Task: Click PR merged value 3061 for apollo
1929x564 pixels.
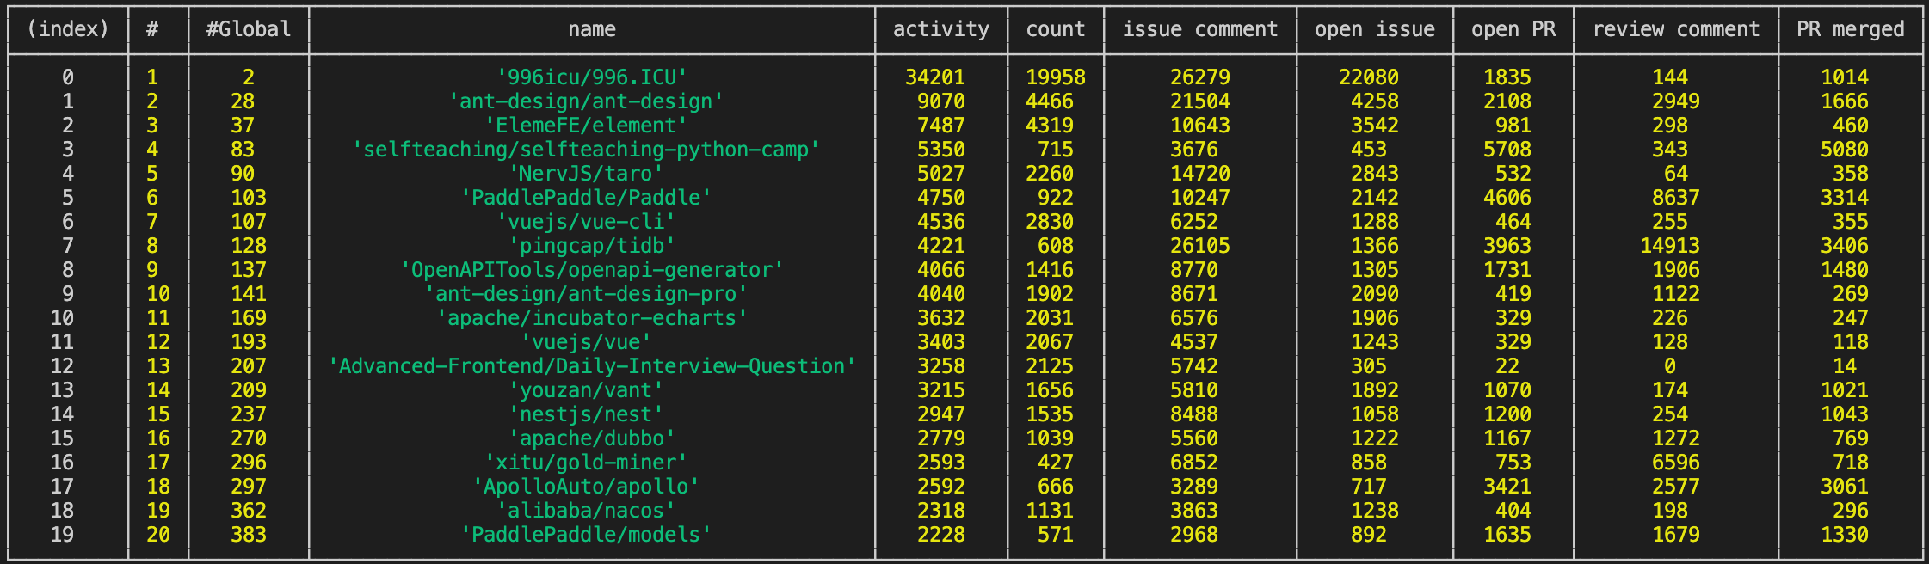Action: tap(1844, 487)
